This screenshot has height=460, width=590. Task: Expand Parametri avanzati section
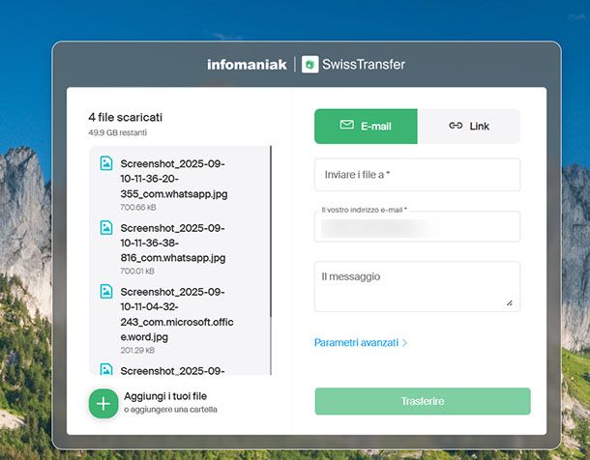click(361, 343)
